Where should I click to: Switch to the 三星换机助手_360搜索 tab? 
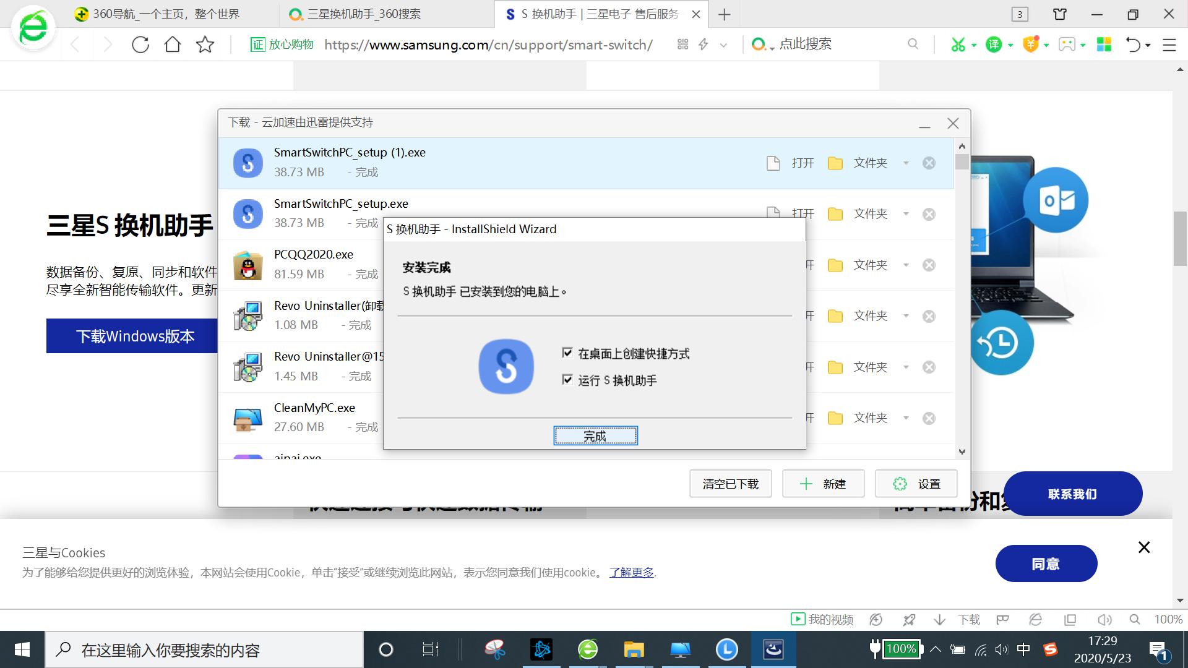[x=364, y=14]
